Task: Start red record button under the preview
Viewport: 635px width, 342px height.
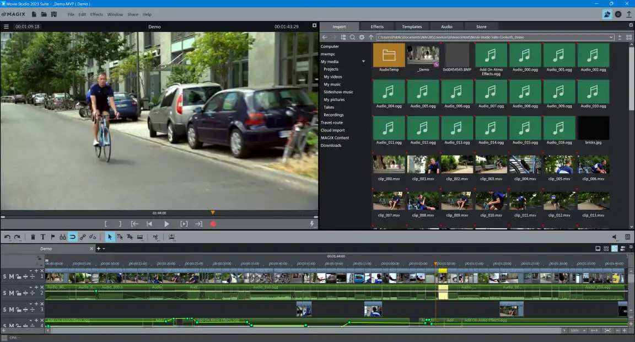Action: coord(213,224)
